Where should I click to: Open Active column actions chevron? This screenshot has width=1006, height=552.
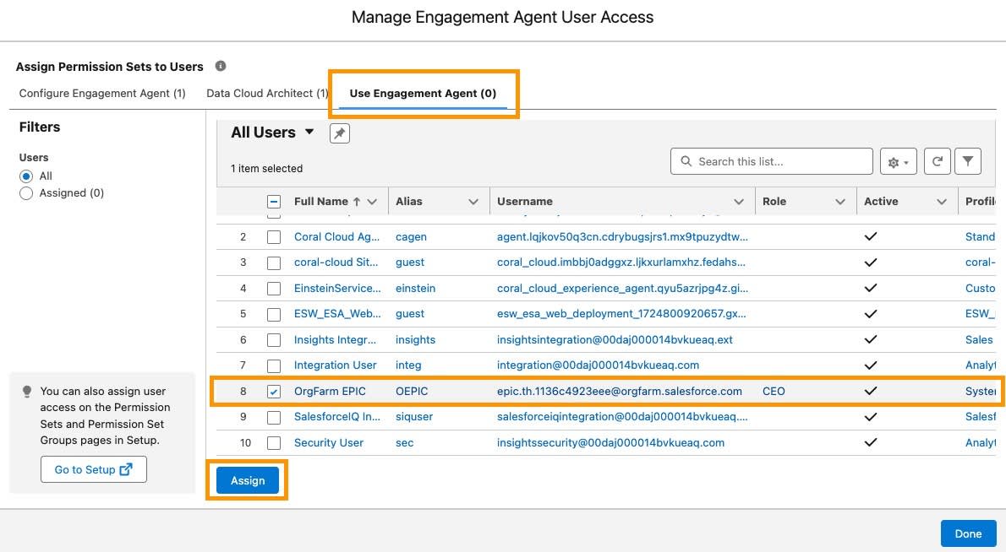click(942, 202)
